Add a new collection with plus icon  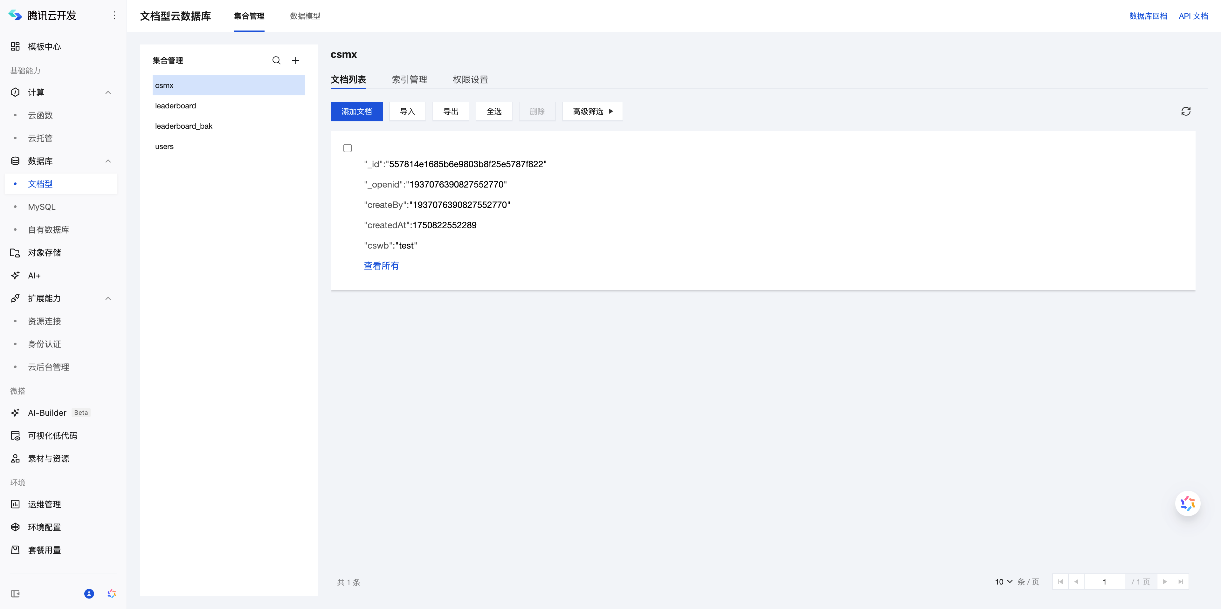click(x=296, y=60)
